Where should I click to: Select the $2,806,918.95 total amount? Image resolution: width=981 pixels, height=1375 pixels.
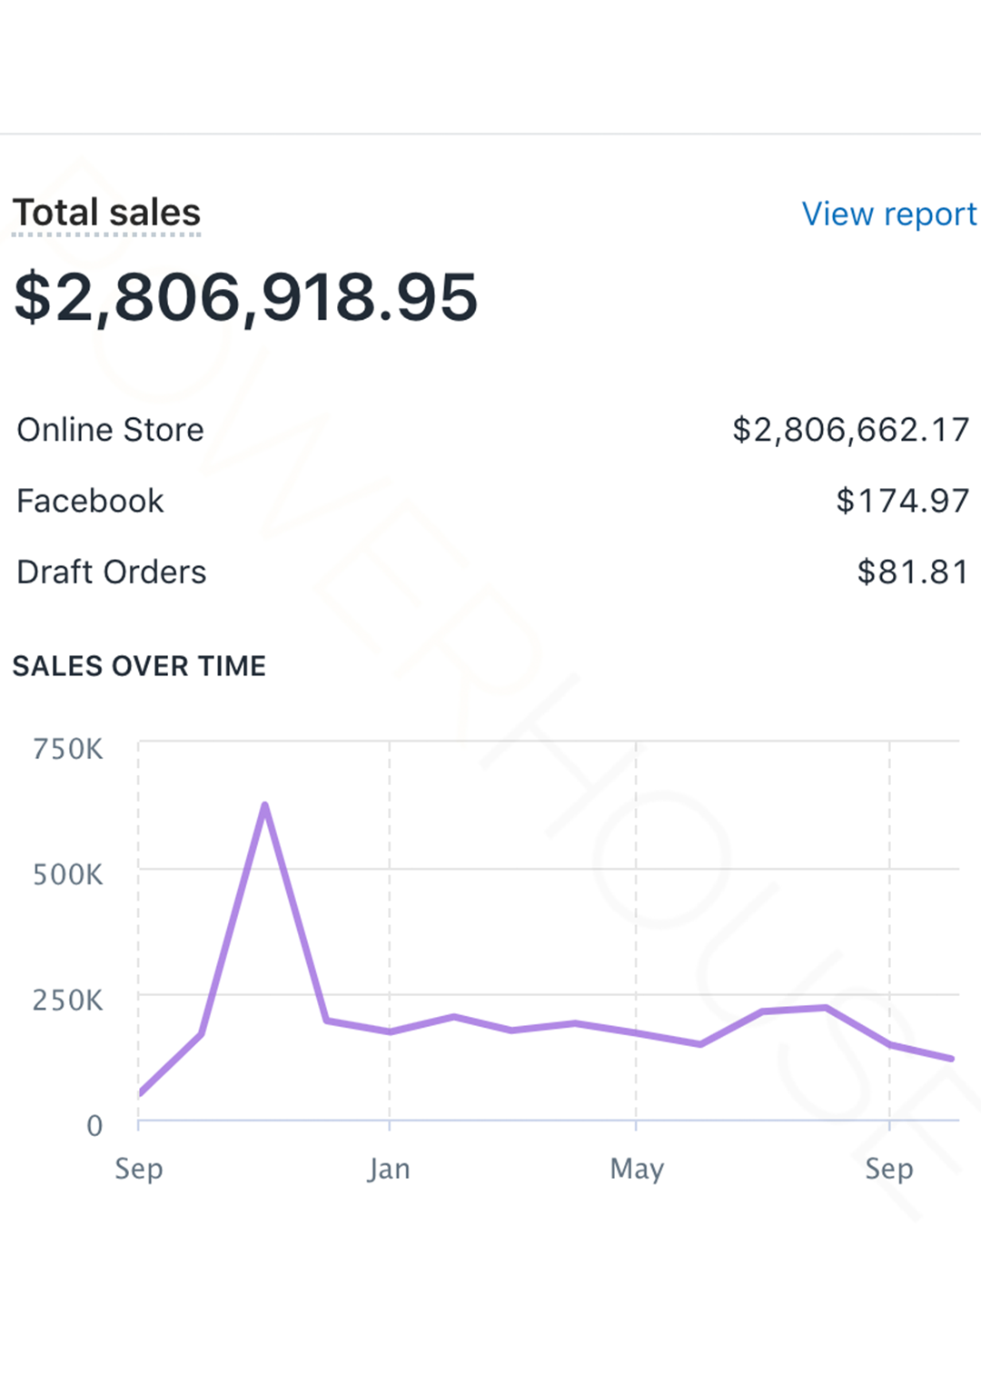coord(245,297)
